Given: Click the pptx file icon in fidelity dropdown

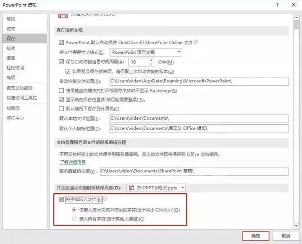Looking at the screenshot, I should coord(131,187).
